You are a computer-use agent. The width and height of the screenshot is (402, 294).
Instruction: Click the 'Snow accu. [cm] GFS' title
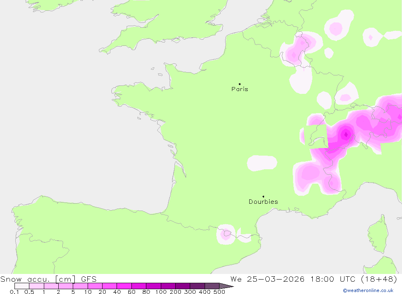[x=49, y=279]
